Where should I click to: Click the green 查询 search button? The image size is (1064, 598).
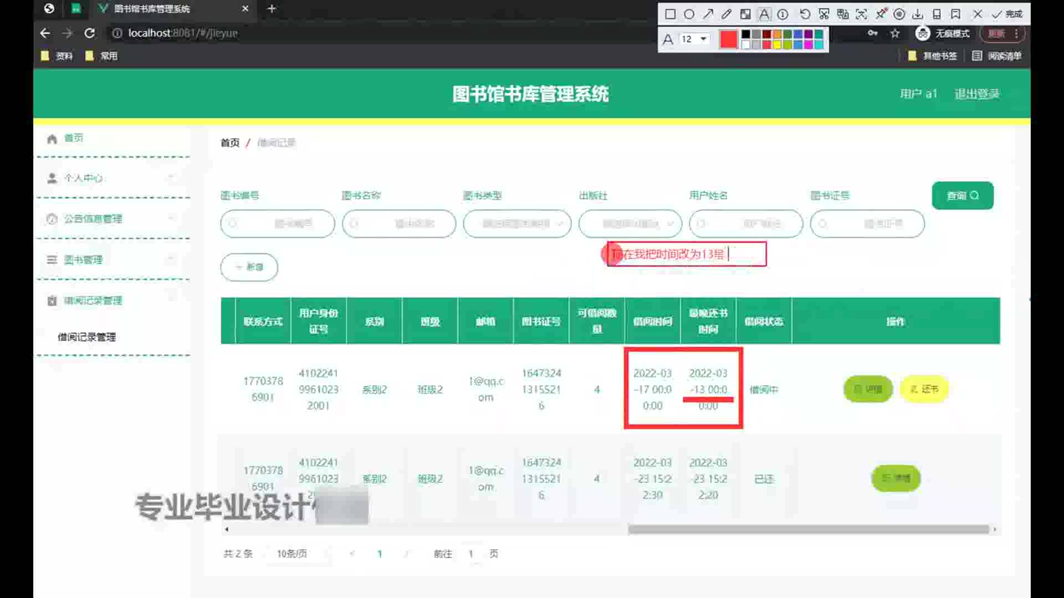tap(962, 195)
